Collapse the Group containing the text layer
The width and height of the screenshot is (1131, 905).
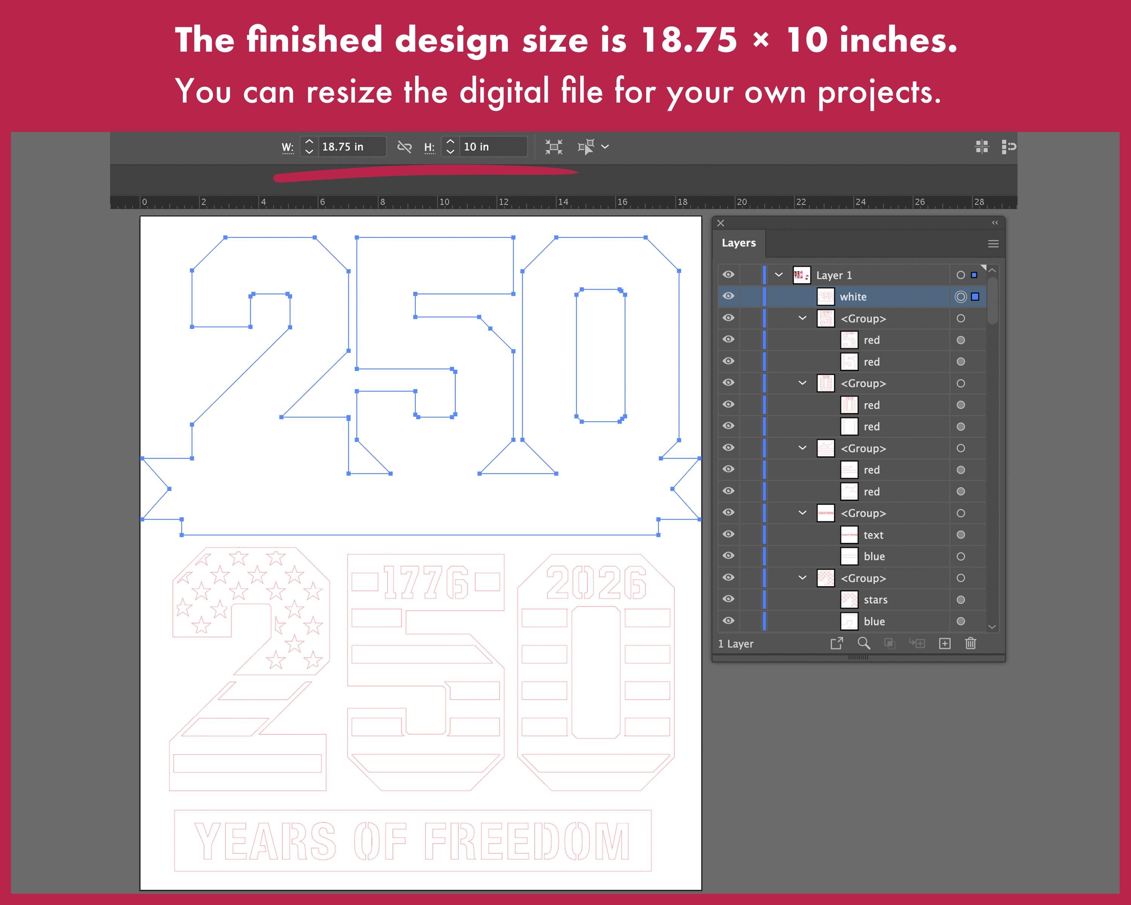(x=802, y=512)
